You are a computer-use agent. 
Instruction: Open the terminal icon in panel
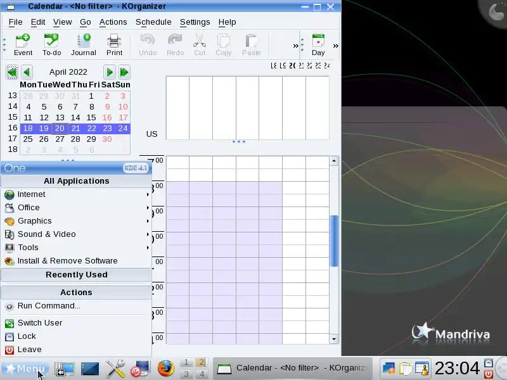(x=90, y=369)
